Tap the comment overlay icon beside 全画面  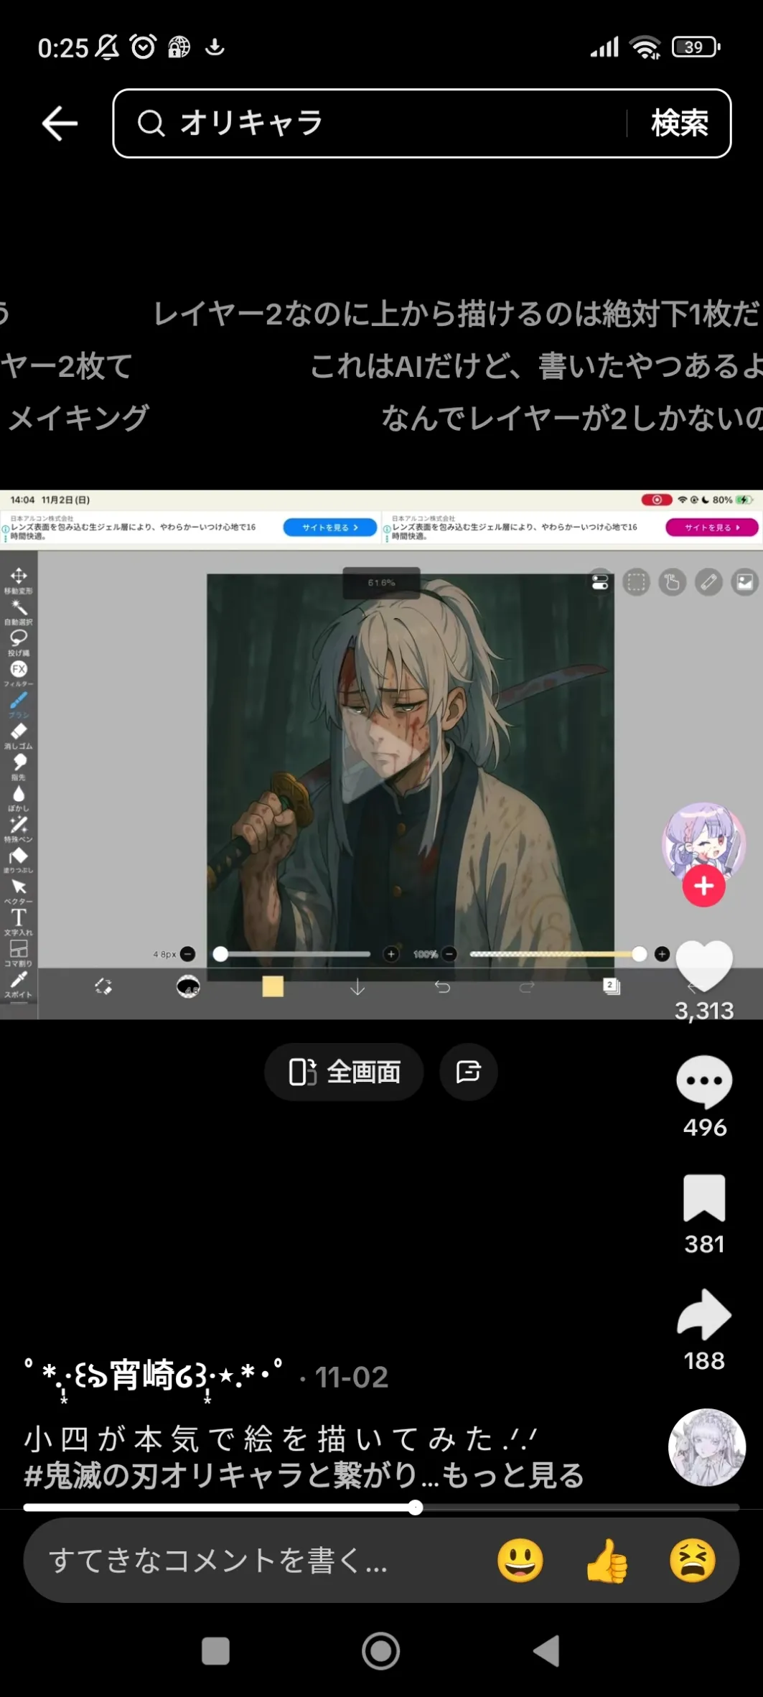tap(468, 1072)
